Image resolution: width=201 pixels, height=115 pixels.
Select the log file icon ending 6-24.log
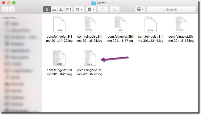point(90,24)
